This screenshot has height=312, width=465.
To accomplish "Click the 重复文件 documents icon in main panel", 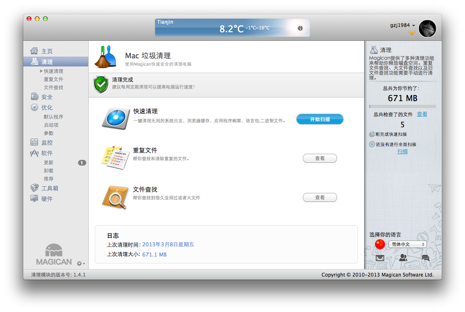I will pos(115,157).
